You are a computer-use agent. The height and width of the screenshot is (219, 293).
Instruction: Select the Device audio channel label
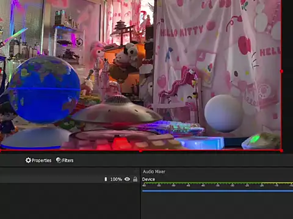148,179
